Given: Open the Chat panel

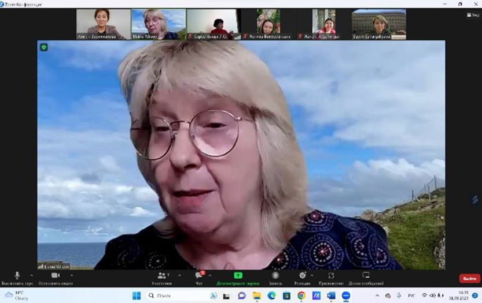Looking at the screenshot, I should pos(198,276).
